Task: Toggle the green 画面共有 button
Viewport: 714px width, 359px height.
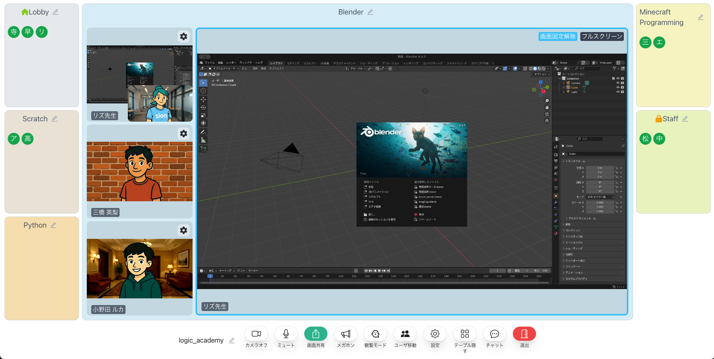Action: pyautogui.click(x=315, y=334)
